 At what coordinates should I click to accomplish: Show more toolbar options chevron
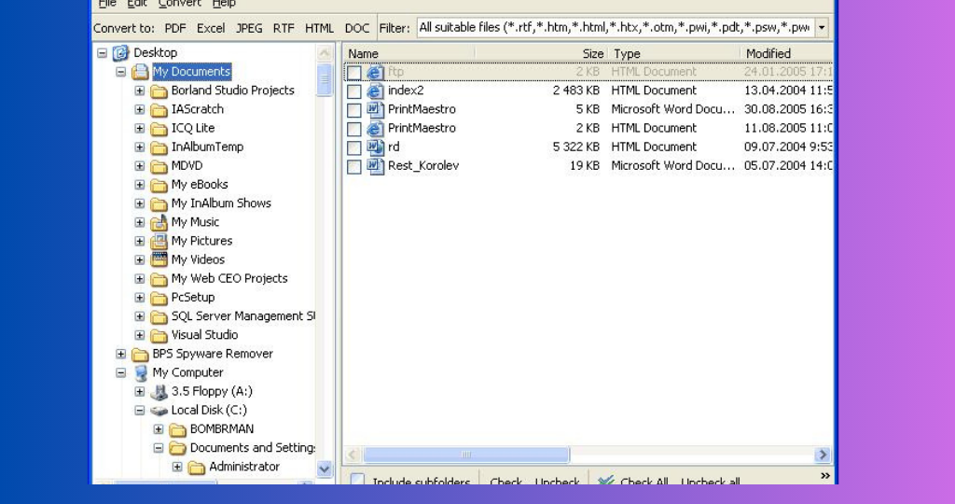(825, 476)
